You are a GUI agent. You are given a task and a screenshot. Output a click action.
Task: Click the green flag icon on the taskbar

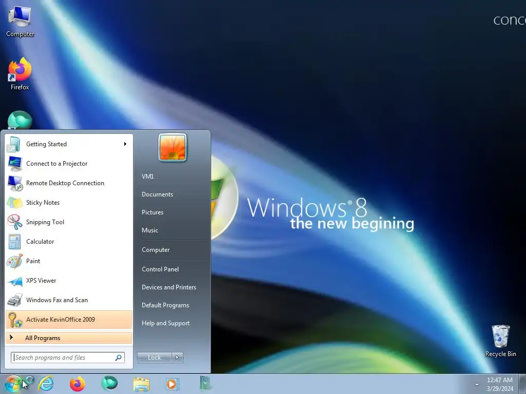(x=205, y=384)
